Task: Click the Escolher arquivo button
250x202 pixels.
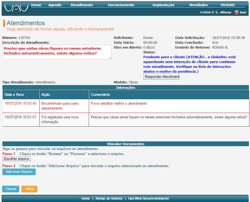Action: (17, 159)
